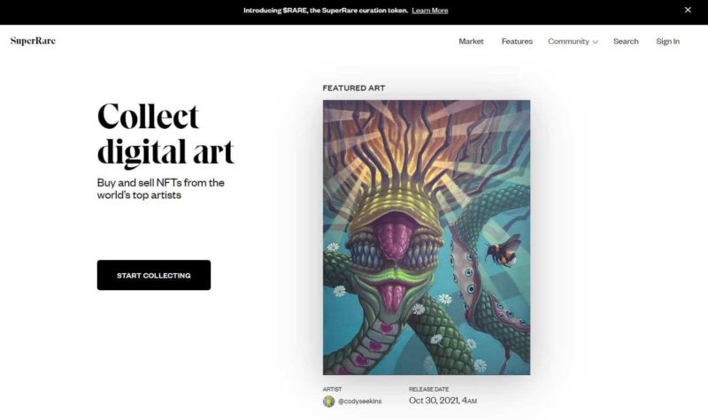Image resolution: width=708 pixels, height=420 pixels.
Task: Open Search from the navigation bar
Action: pyautogui.click(x=626, y=42)
